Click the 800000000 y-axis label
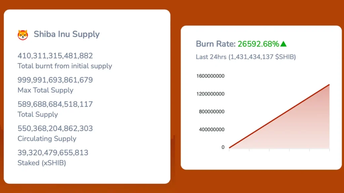 click(212, 112)
